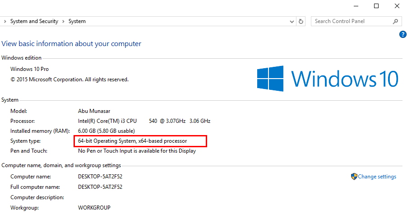407x215 pixels.
Task: Minimize the System window
Action: pos(356,6)
